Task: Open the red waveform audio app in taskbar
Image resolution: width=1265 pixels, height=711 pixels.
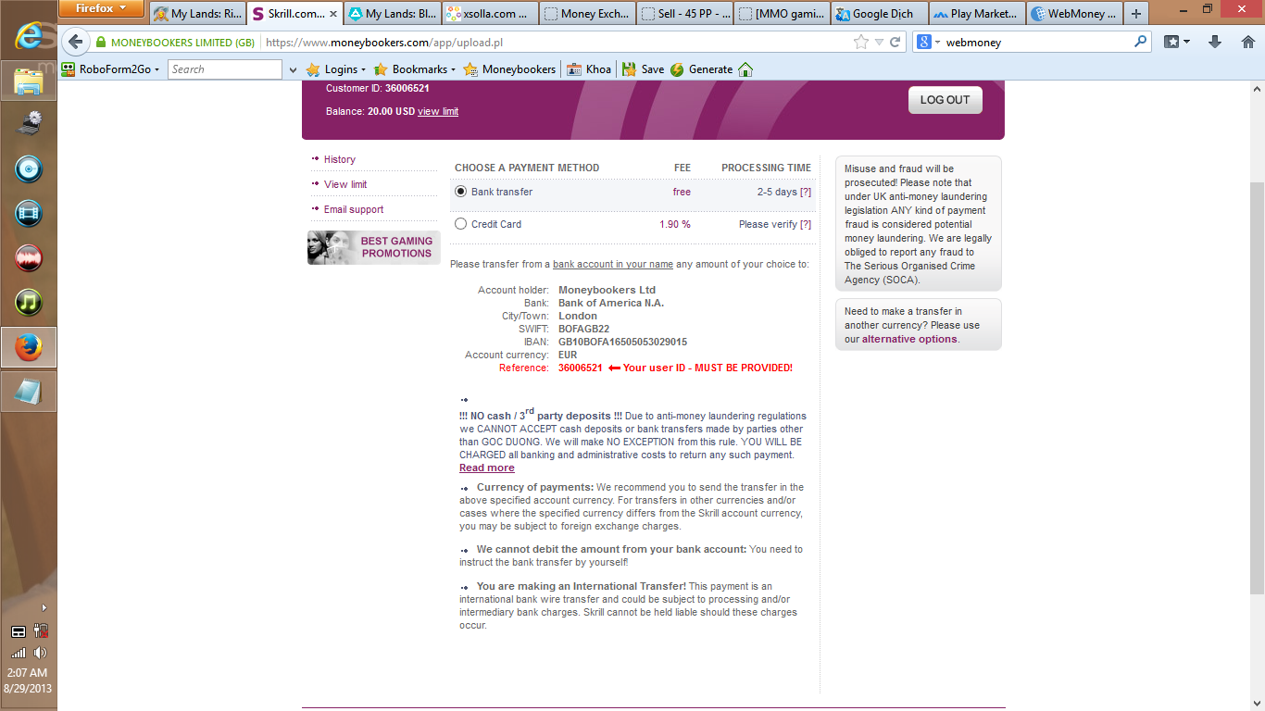Action: pos(29,258)
